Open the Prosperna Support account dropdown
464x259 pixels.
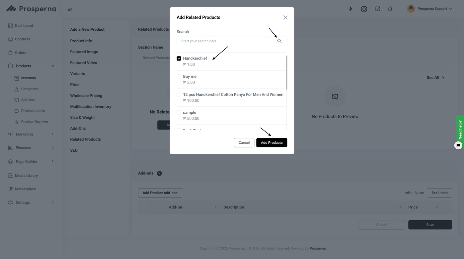click(430, 9)
